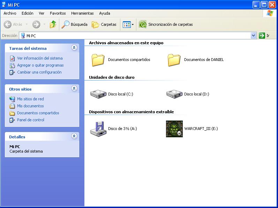Click the sidebar shared documents folder icon
278x208 pixels.
[x=12, y=113]
